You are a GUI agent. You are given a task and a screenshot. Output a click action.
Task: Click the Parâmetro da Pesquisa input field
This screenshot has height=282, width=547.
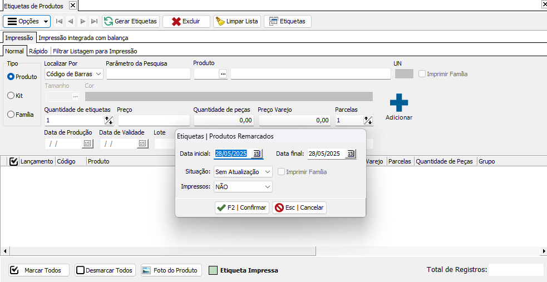pyautogui.click(x=148, y=74)
